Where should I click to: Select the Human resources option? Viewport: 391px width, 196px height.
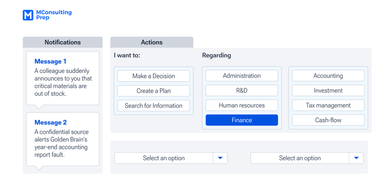242,105
